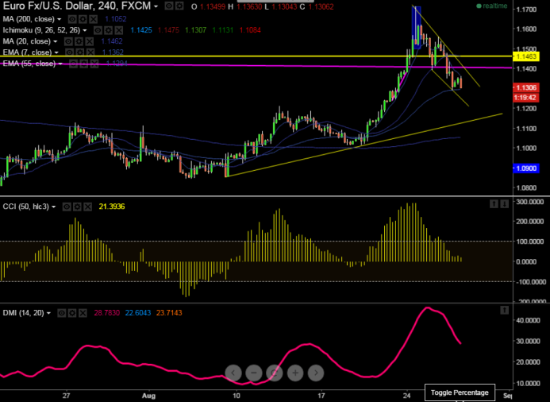Zoom out with the minus button
The image size is (550, 402).
(x=254, y=373)
